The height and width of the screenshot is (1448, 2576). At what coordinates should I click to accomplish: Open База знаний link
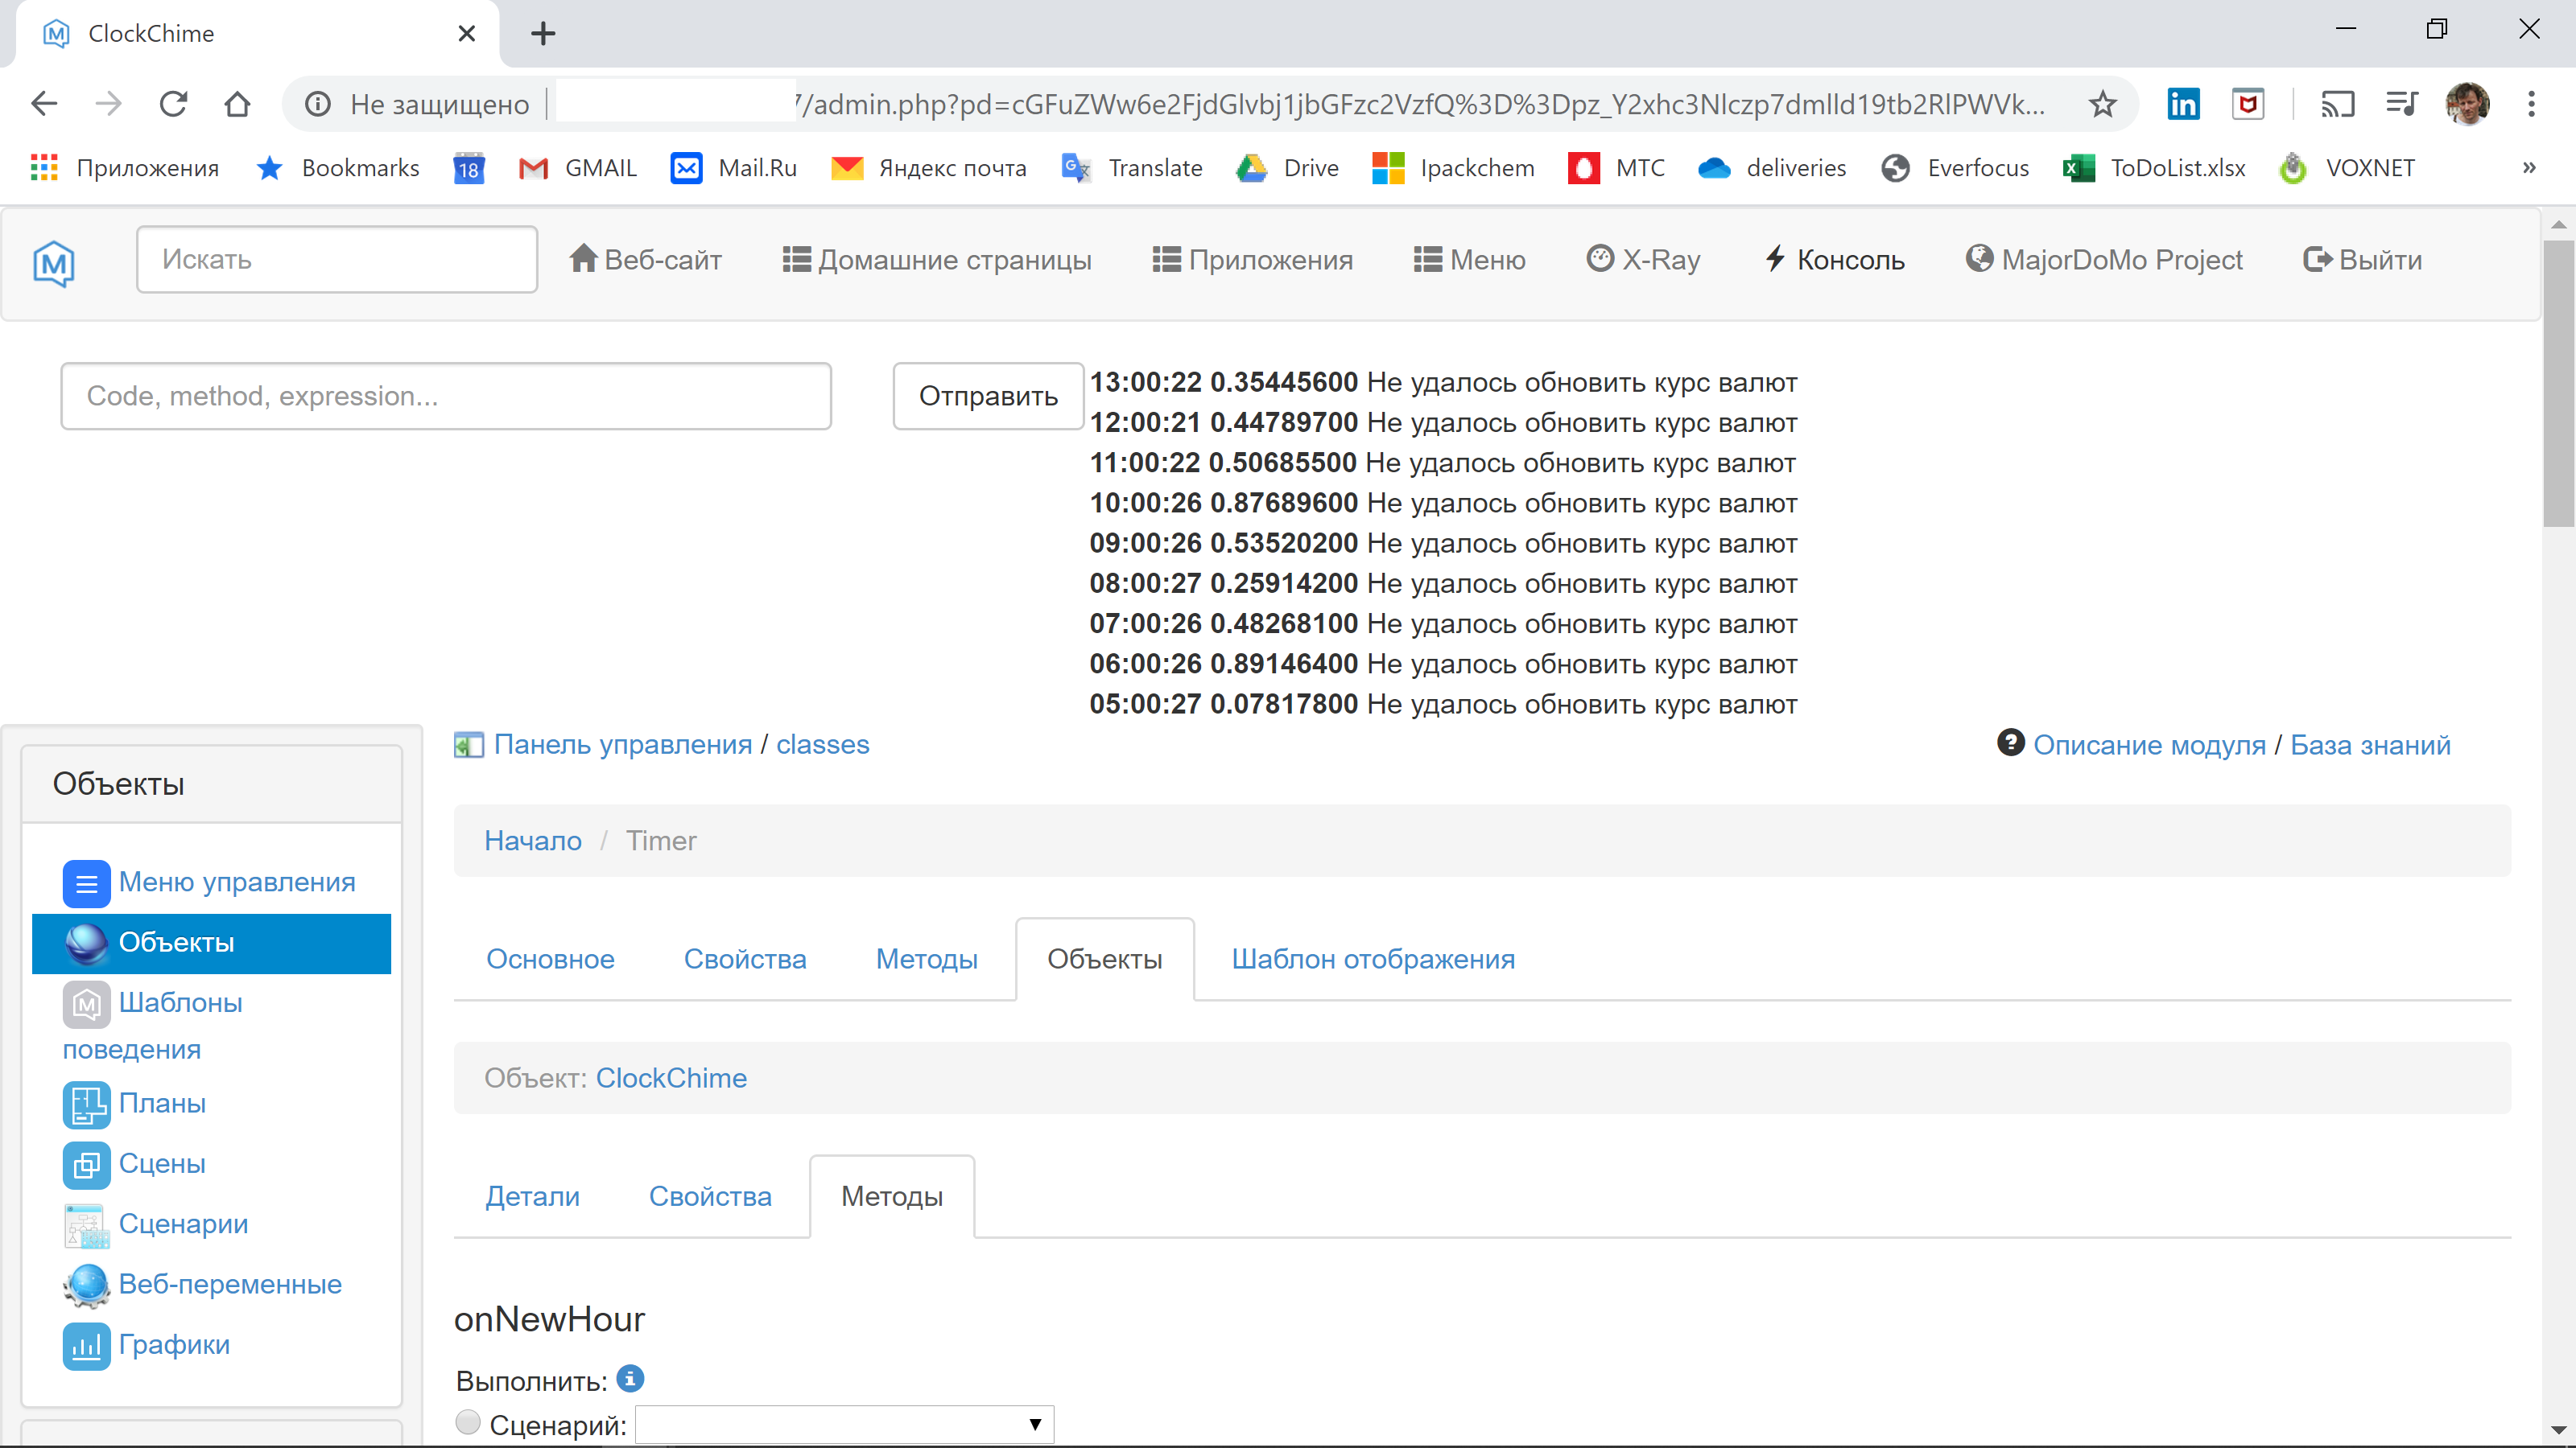click(2370, 743)
